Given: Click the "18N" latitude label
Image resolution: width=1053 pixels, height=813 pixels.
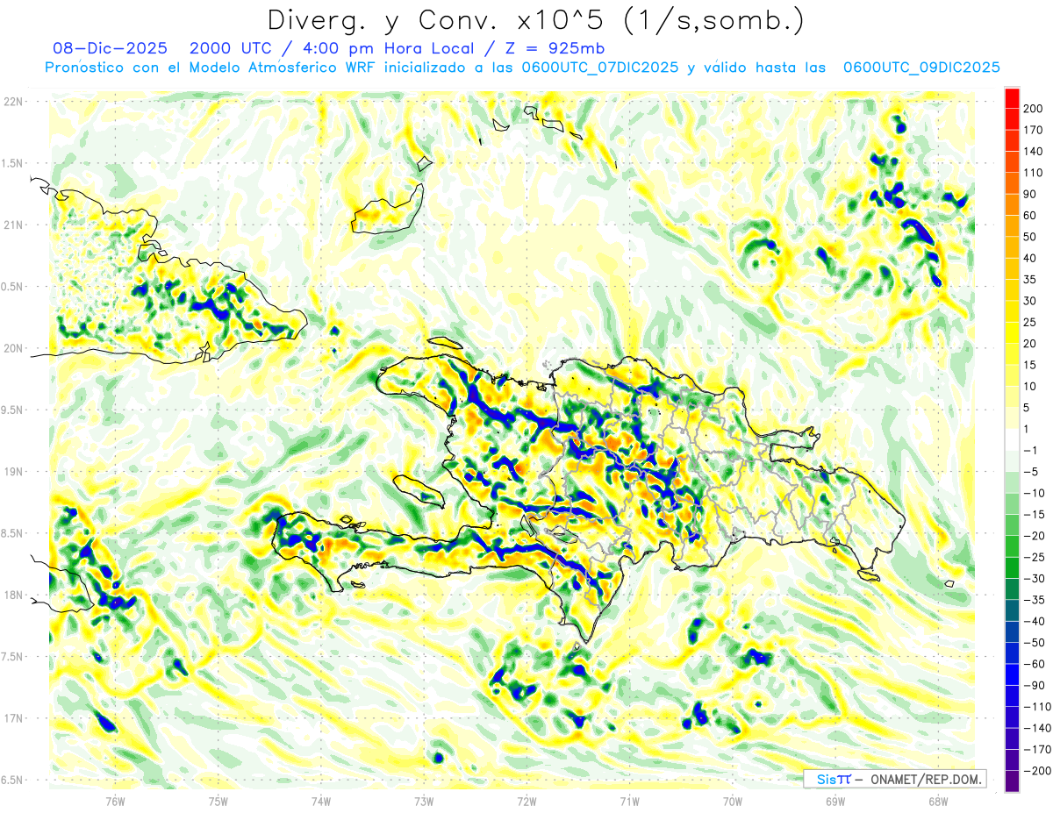Looking at the screenshot, I should click(13, 595).
